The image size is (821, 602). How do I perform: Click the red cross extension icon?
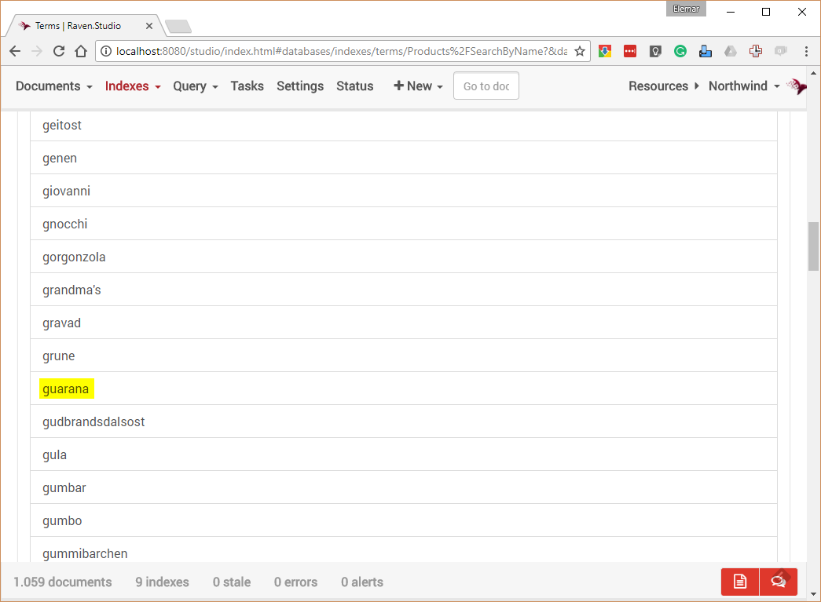click(x=756, y=51)
